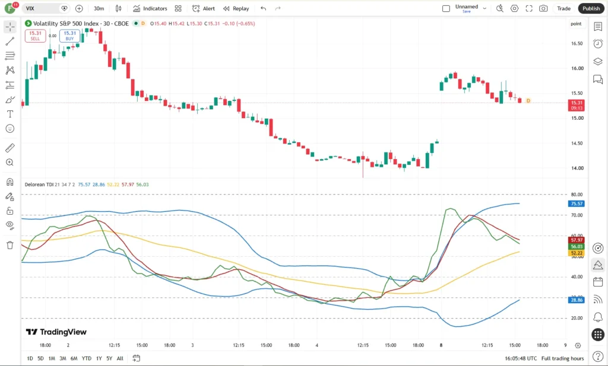Add symbol to compare with plus icon
This screenshot has height=366, width=608.
click(x=79, y=8)
